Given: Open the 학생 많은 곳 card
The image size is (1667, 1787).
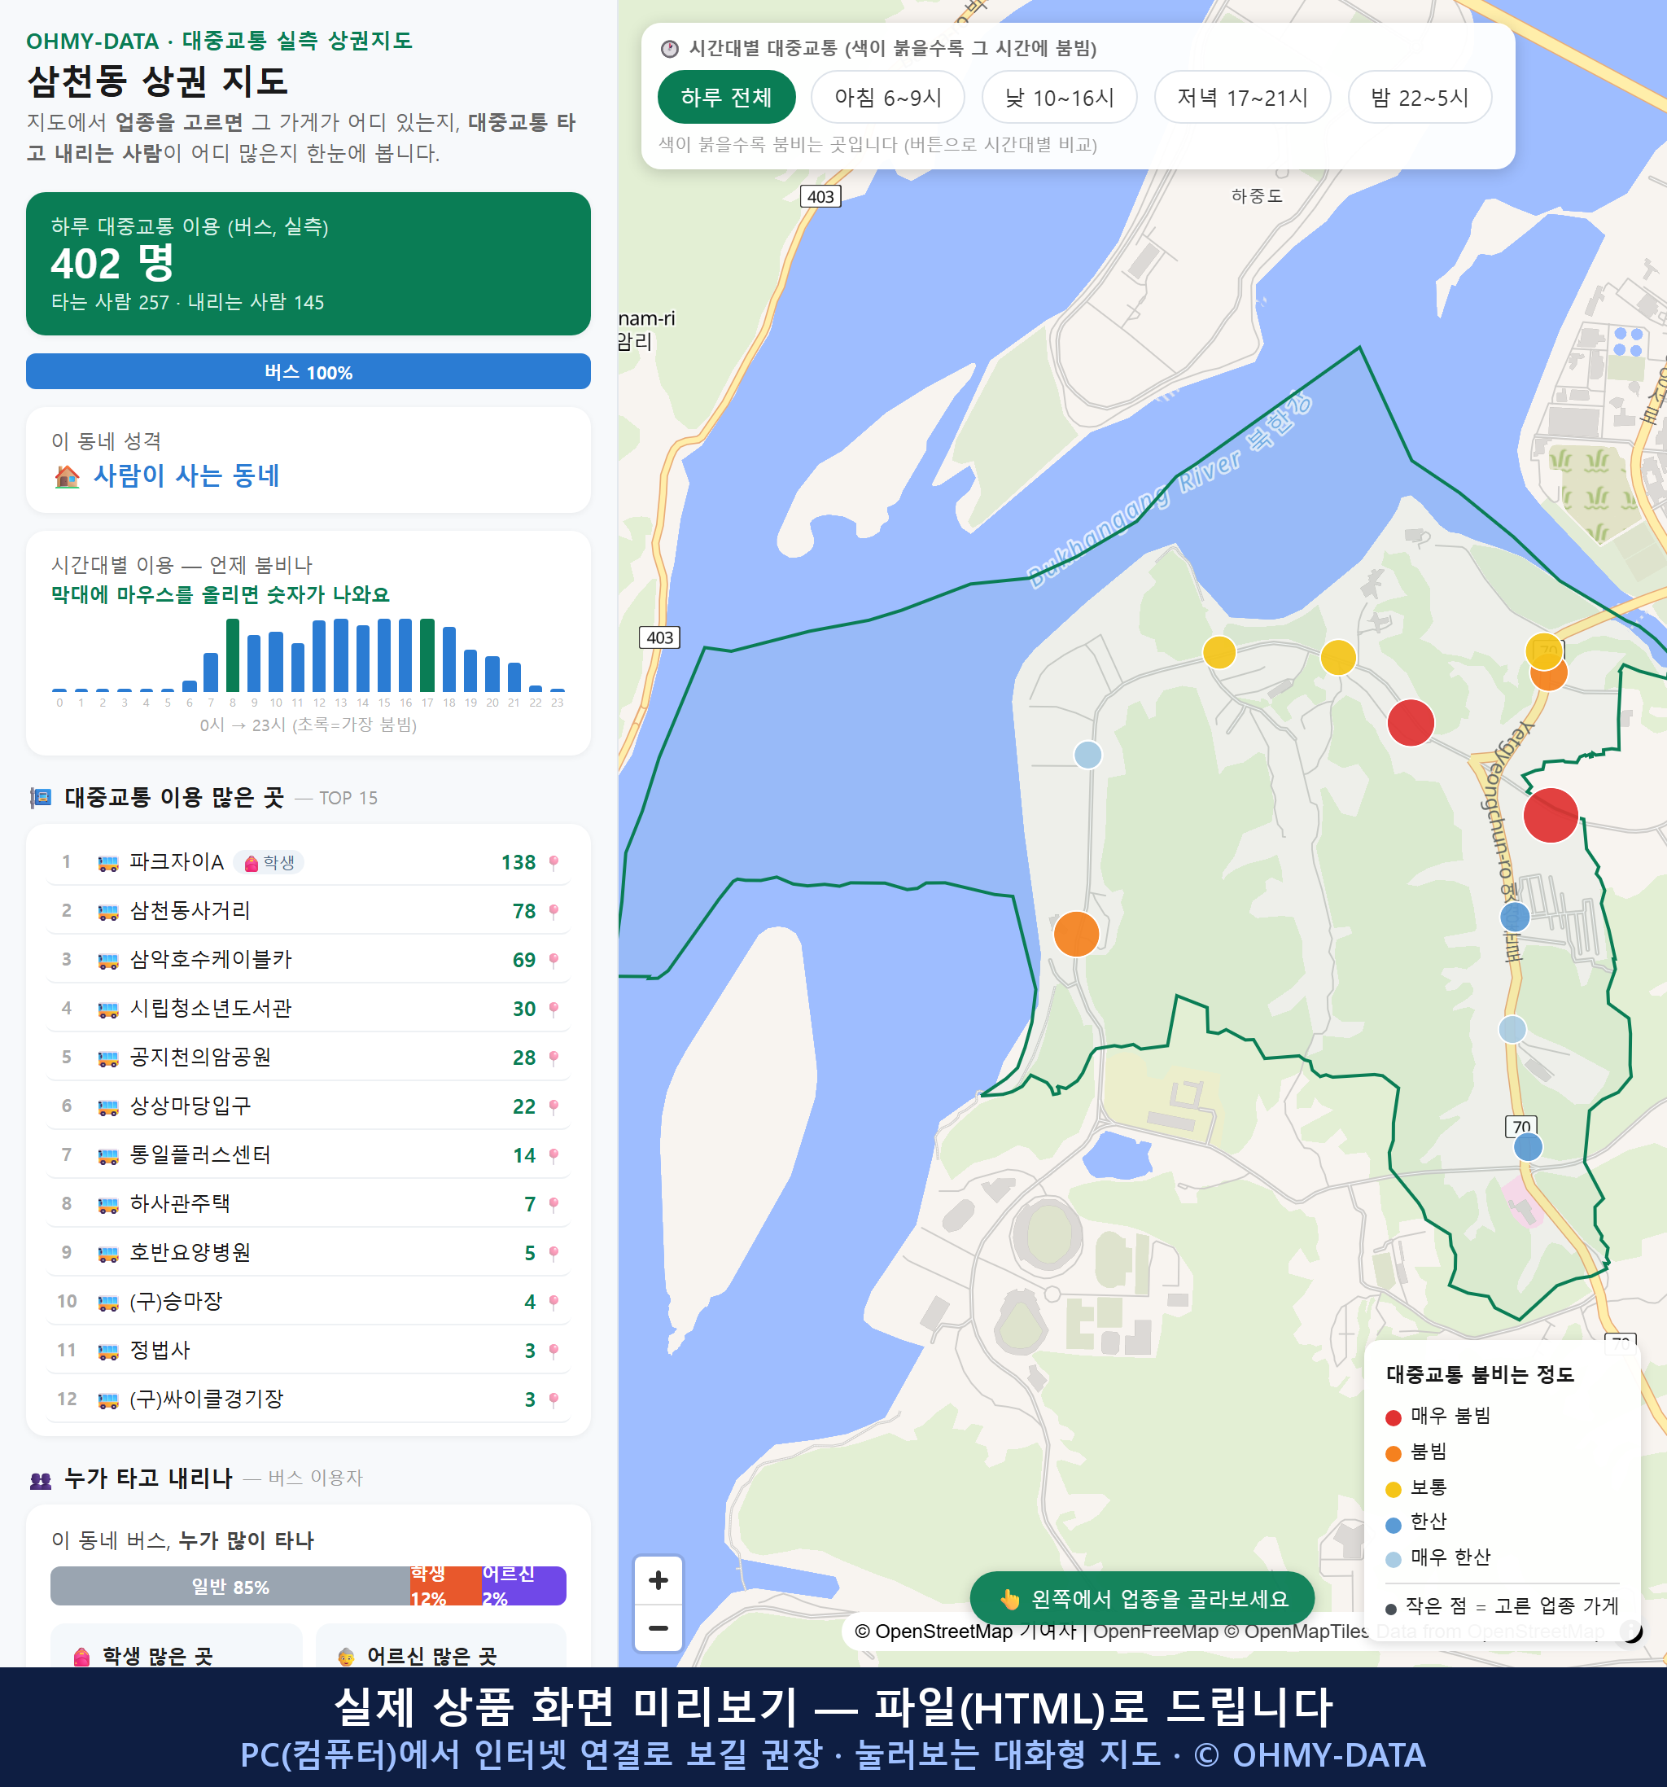Looking at the screenshot, I should 176,1646.
